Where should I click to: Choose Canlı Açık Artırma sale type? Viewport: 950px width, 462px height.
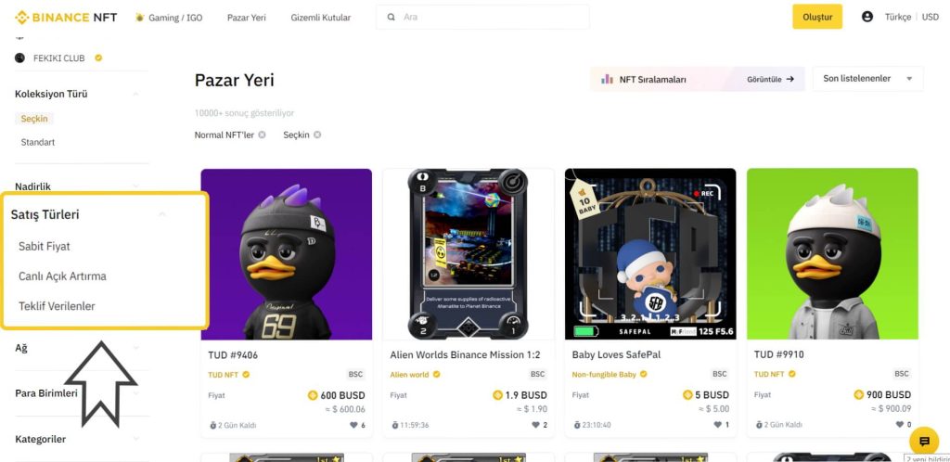coord(62,276)
